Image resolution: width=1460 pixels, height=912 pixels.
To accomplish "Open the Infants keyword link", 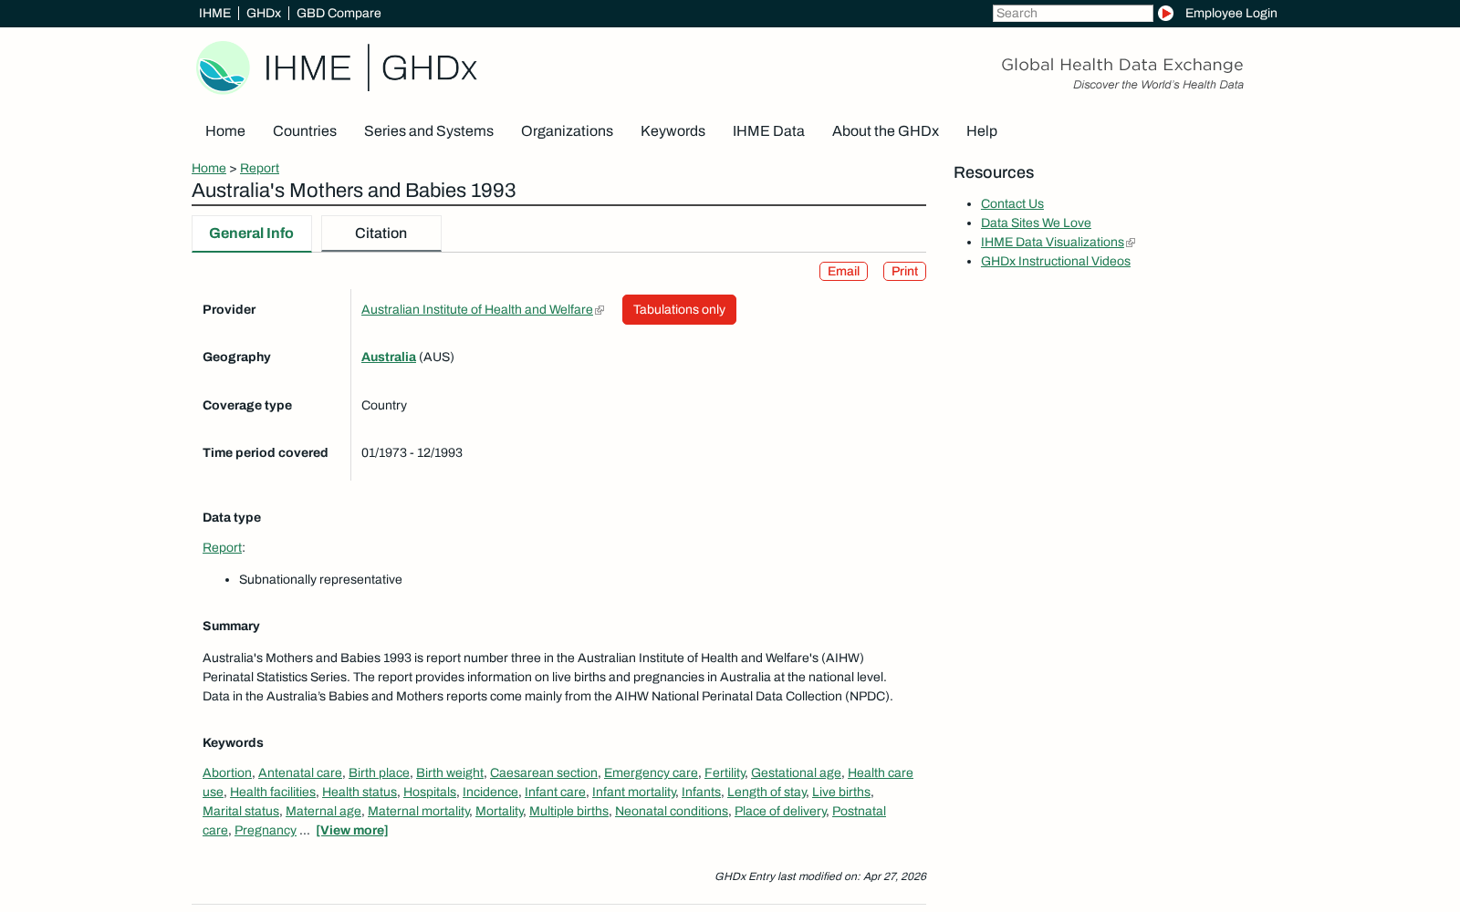I will point(701,792).
